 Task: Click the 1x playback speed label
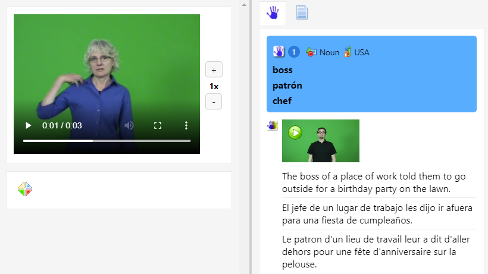click(214, 86)
